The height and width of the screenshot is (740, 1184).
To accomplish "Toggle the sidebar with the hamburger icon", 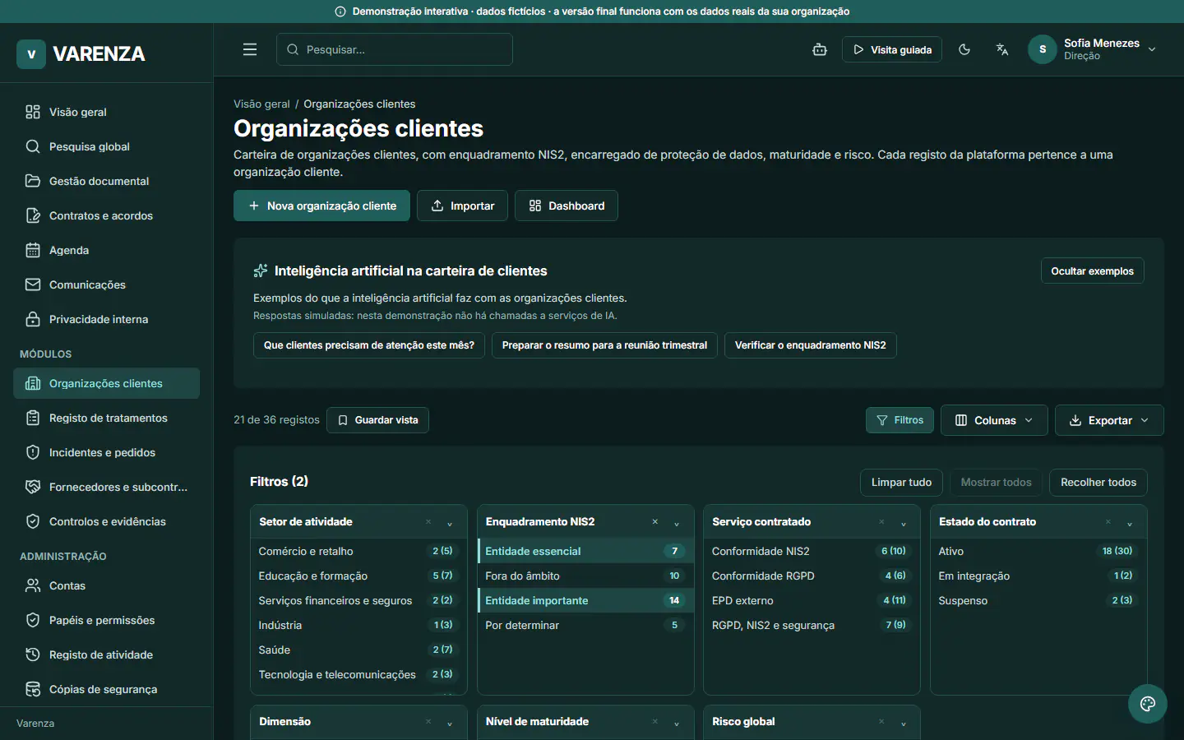I will tap(250, 49).
